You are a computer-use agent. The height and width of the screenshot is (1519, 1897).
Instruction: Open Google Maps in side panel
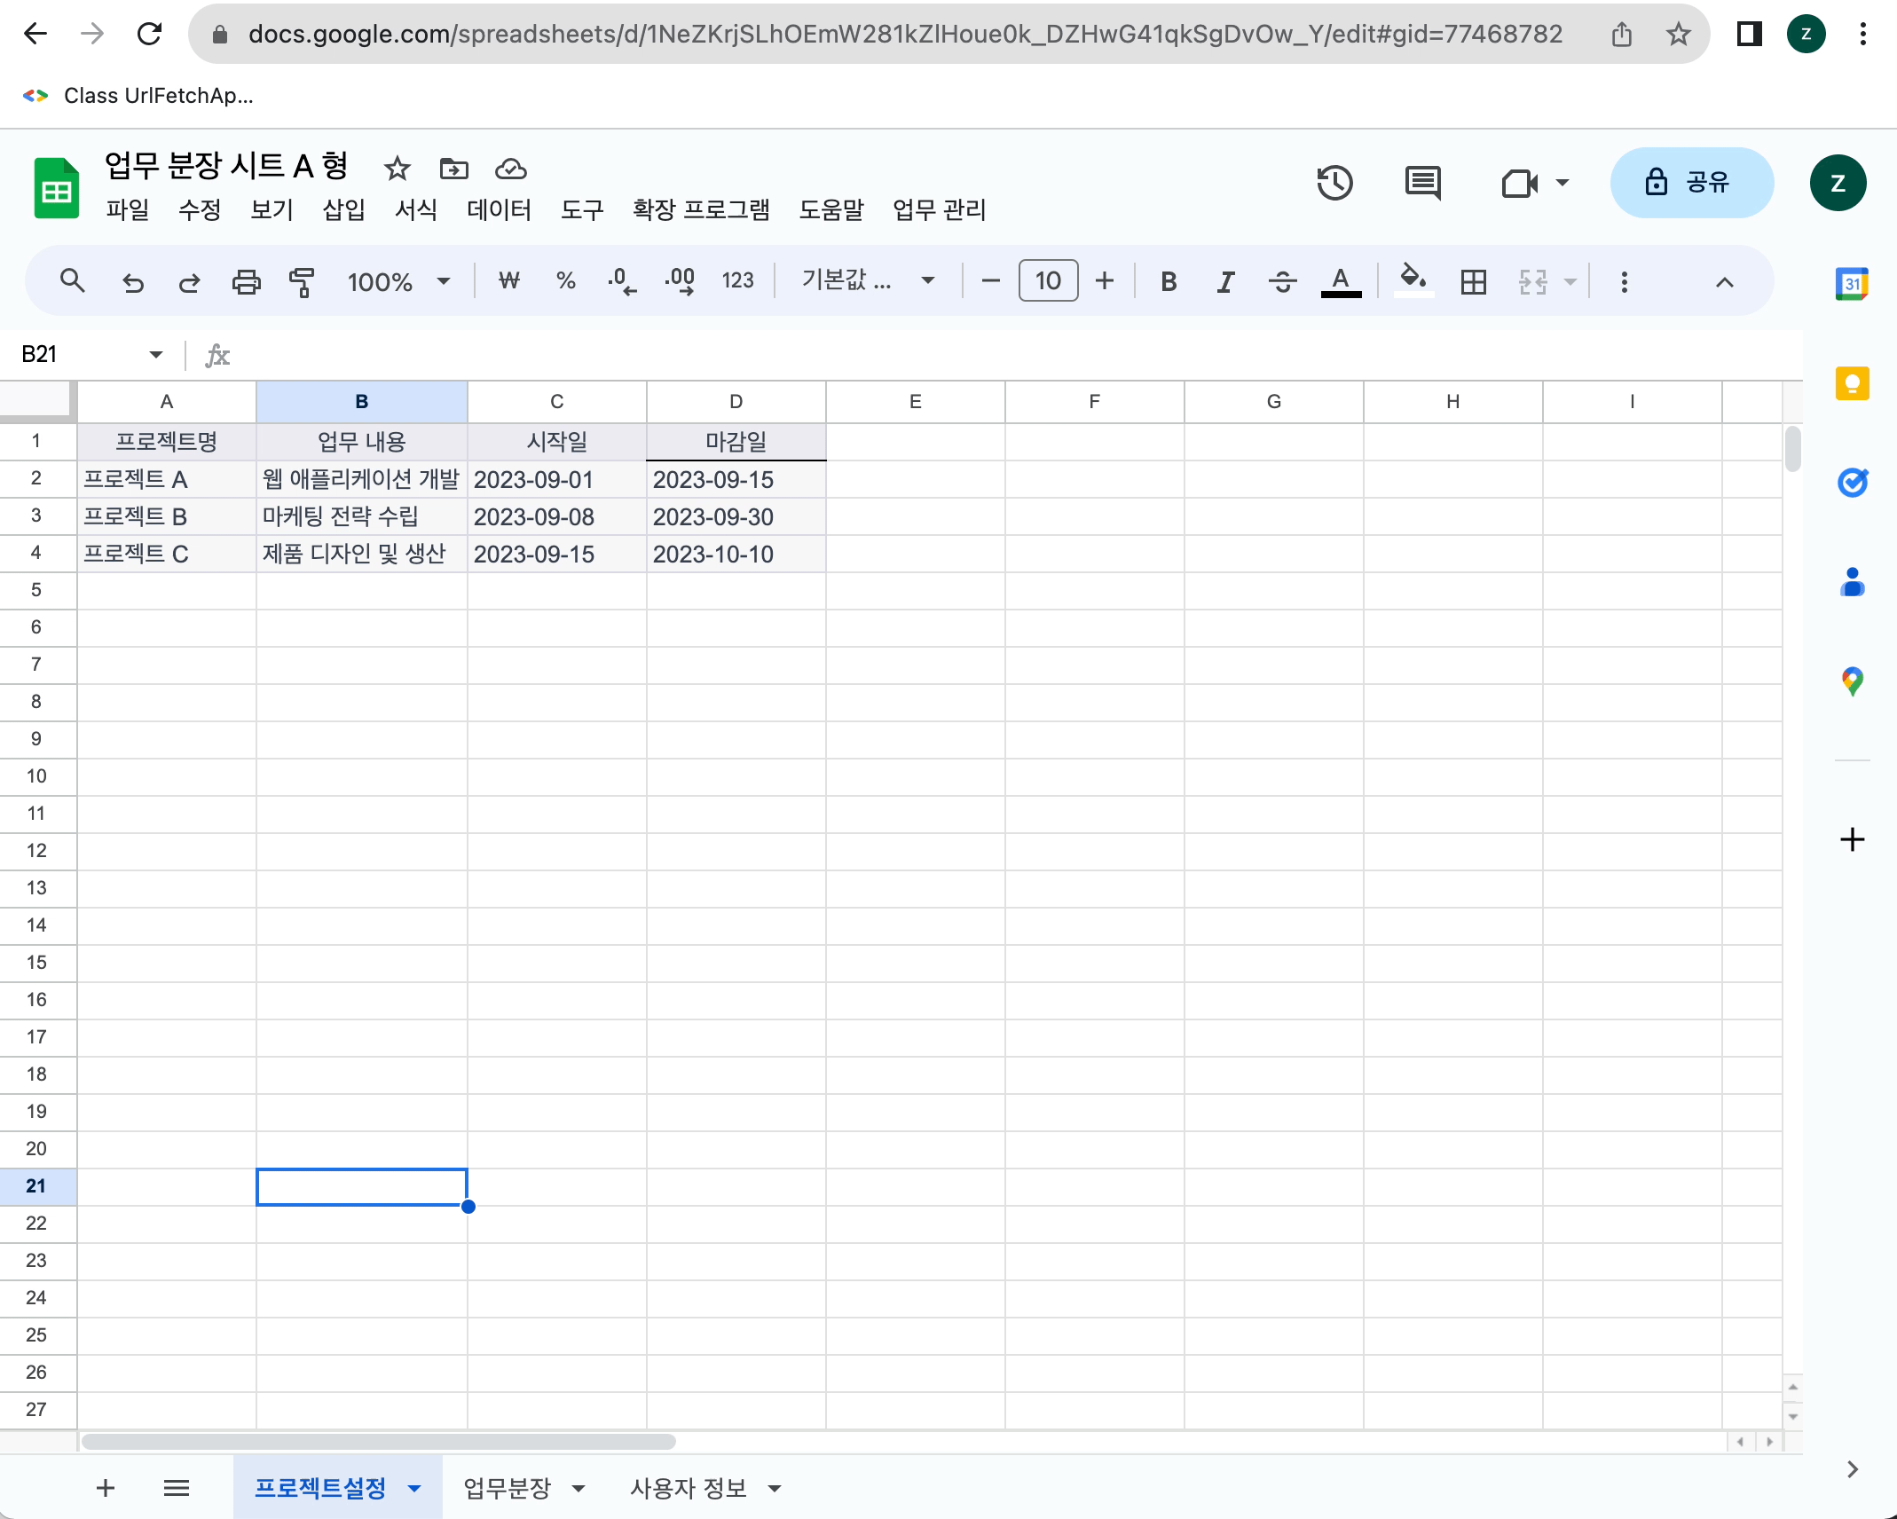(1852, 681)
